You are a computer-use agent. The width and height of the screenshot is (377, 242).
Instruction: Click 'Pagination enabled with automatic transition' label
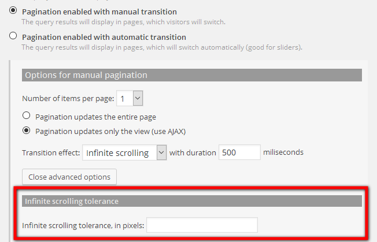(104, 37)
